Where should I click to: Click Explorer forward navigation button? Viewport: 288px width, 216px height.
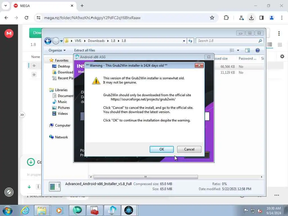click(56, 41)
